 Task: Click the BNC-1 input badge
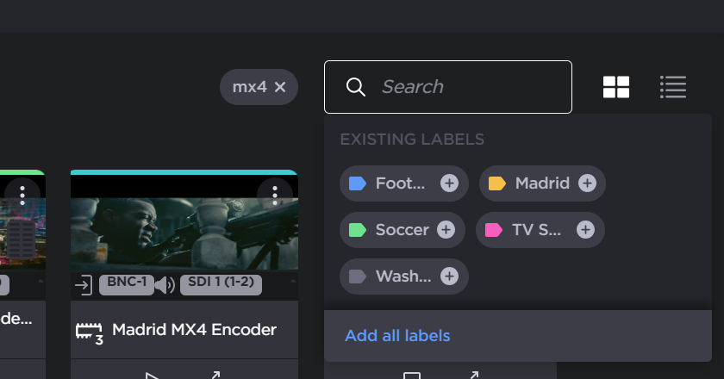(125, 284)
